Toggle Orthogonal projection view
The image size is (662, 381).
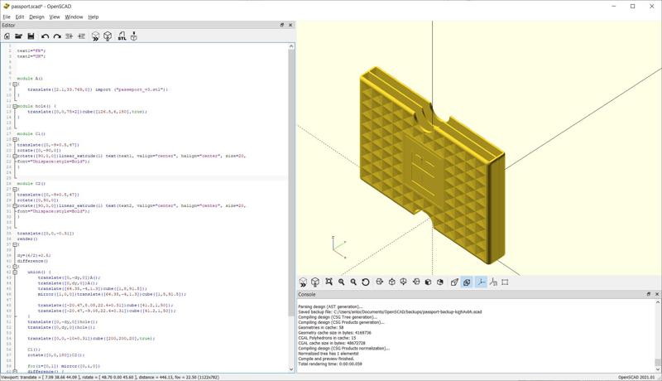[x=467, y=282]
